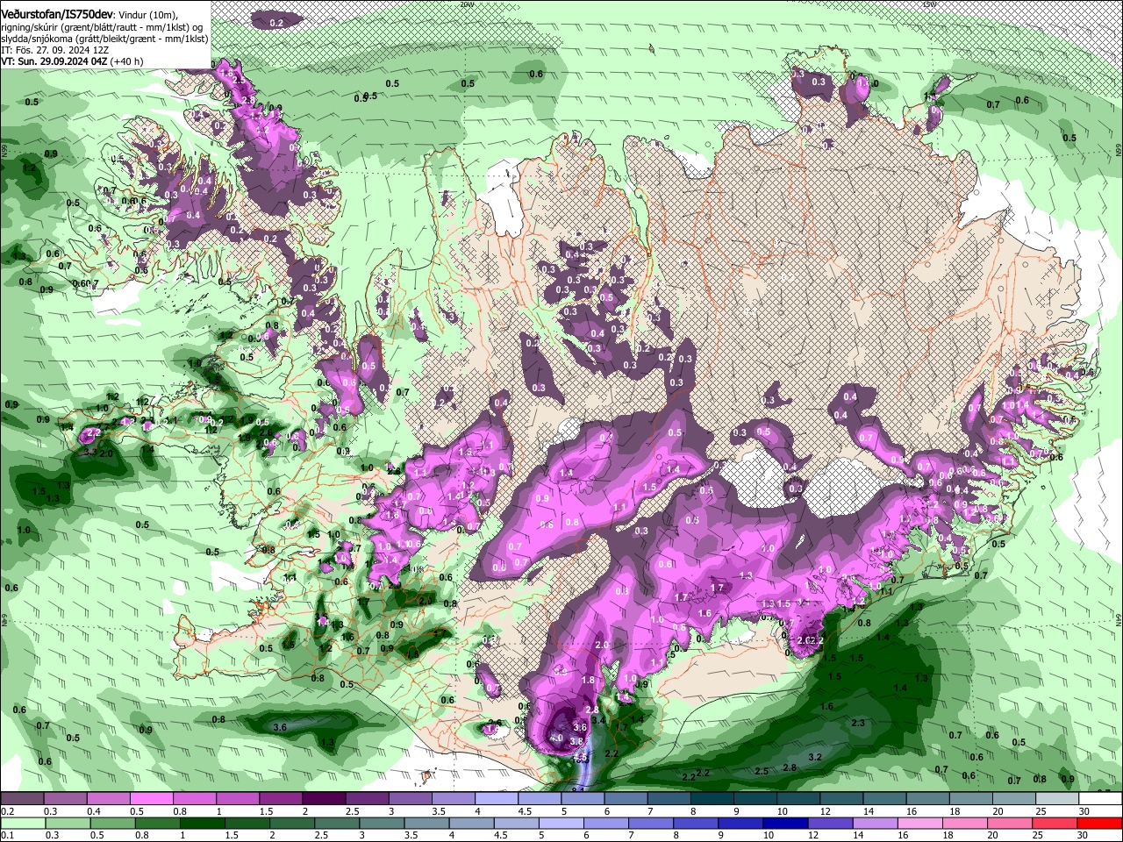The width and height of the screenshot is (1123, 842).
Task: Click the '14' label in the snow legend row
Action: [869, 811]
